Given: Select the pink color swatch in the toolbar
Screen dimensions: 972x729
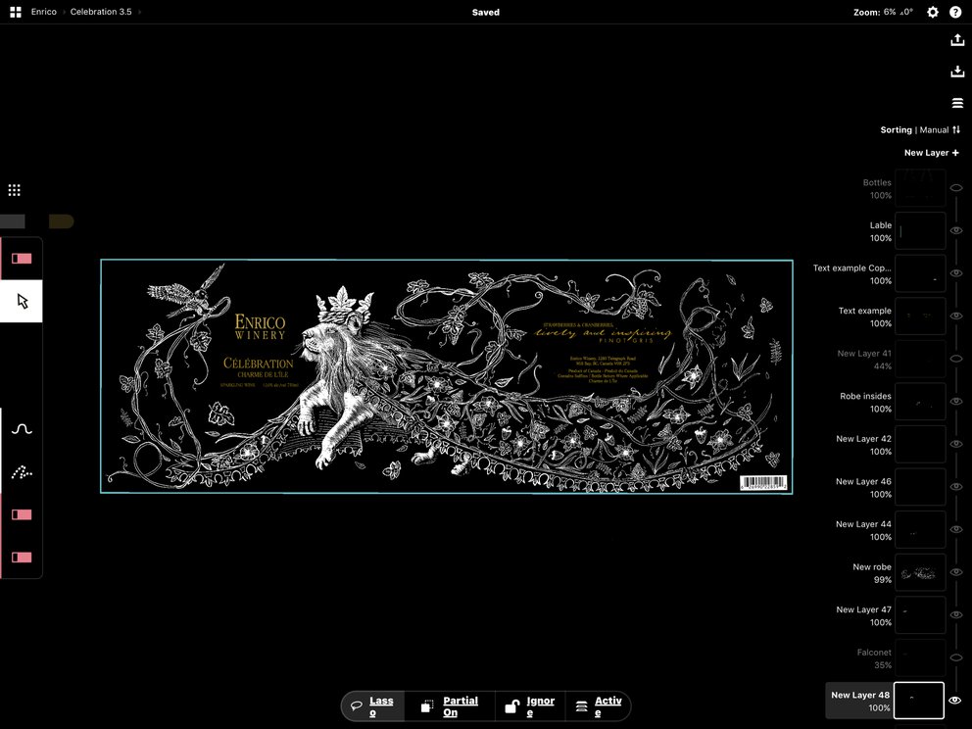Looking at the screenshot, I should point(22,259).
